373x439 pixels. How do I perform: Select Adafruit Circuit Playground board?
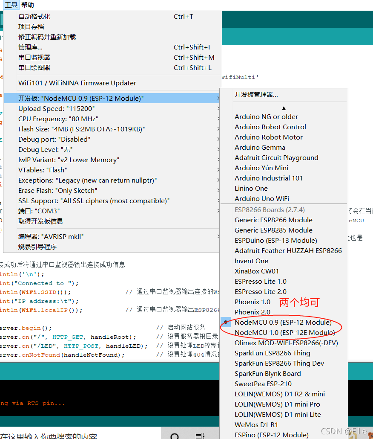pyautogui.click(x=284, y=157)
